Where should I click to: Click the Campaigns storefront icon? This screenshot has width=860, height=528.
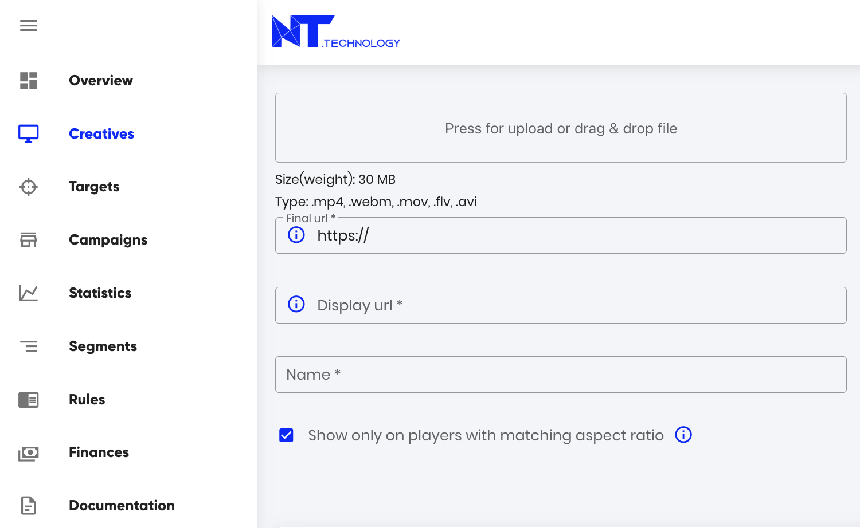(x=28, y=240)
